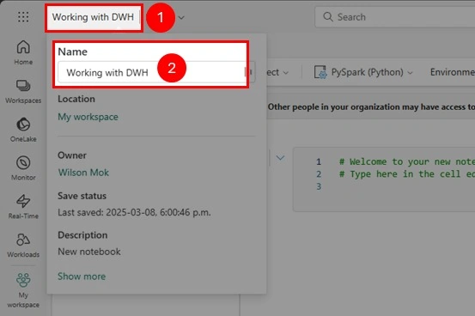Click code line 1 welcome comment

(407, 161)
